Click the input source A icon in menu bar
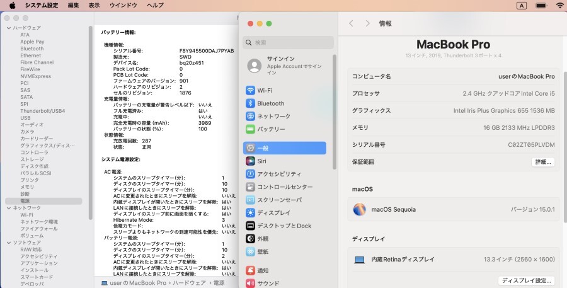This screenshot has width=567, height=288. tap(522, 6)
